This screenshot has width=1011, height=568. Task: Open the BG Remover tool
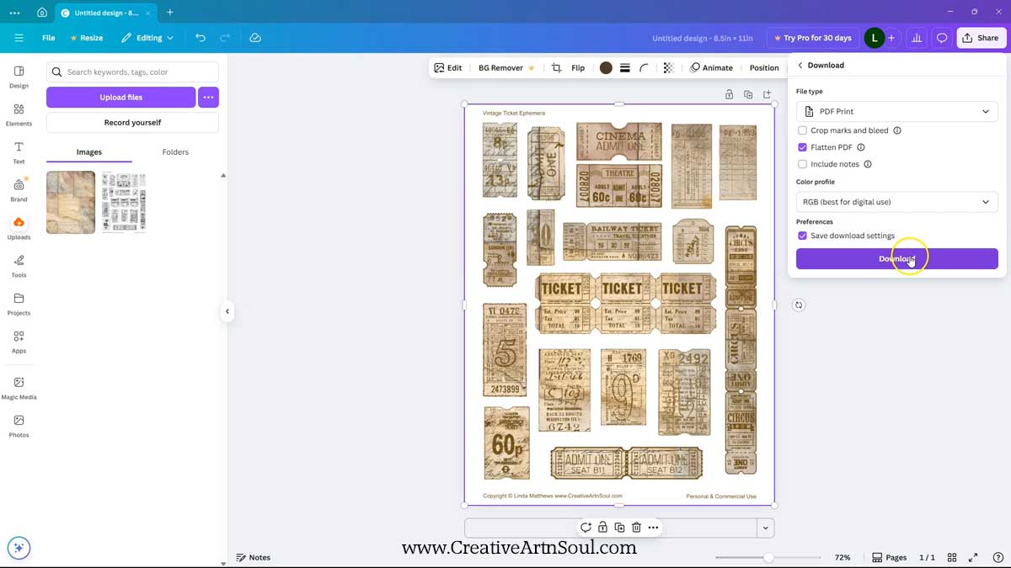tap(506, 68)
